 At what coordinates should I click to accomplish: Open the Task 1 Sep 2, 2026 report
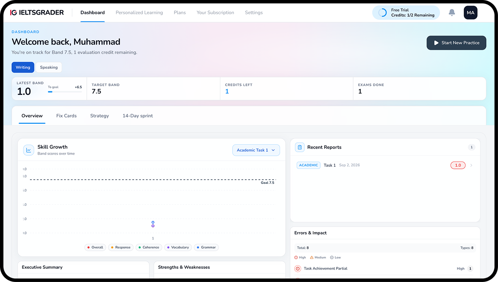[x=385, y=165]
